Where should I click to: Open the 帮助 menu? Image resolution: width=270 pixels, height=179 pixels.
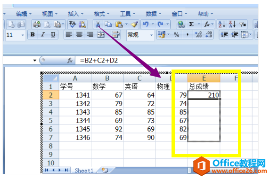(x=205, y=14)
